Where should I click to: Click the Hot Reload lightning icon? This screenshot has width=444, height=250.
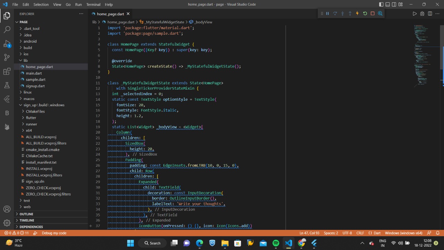(x=357, y=14)
